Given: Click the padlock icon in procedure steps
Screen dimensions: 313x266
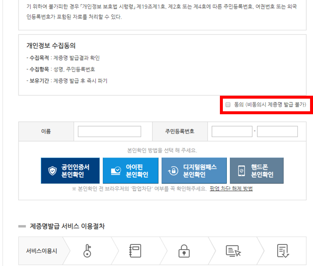Looking at the screenshot, I should 184,251.
